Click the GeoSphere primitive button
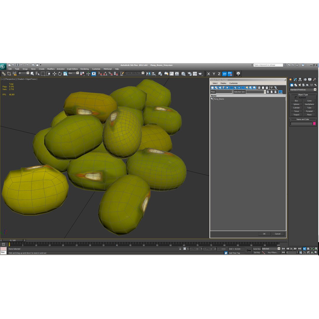This screenshot has height=319, width=319. pos(309,104)
